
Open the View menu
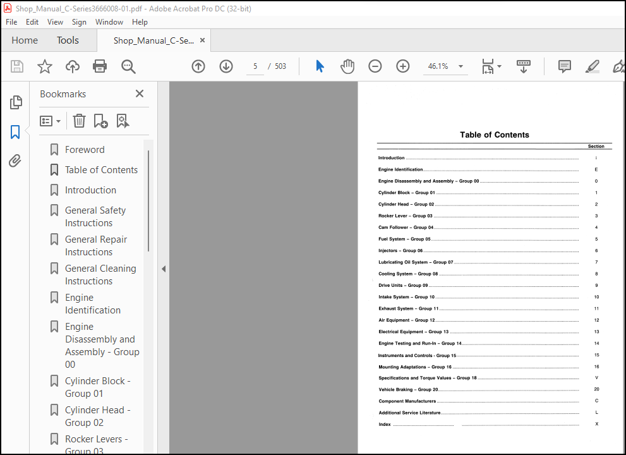(55, 22)
